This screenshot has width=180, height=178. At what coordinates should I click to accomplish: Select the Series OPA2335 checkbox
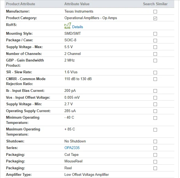click(155, 148)
